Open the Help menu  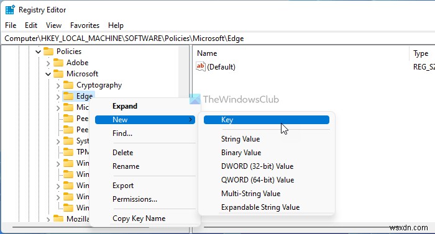point(116,25)
